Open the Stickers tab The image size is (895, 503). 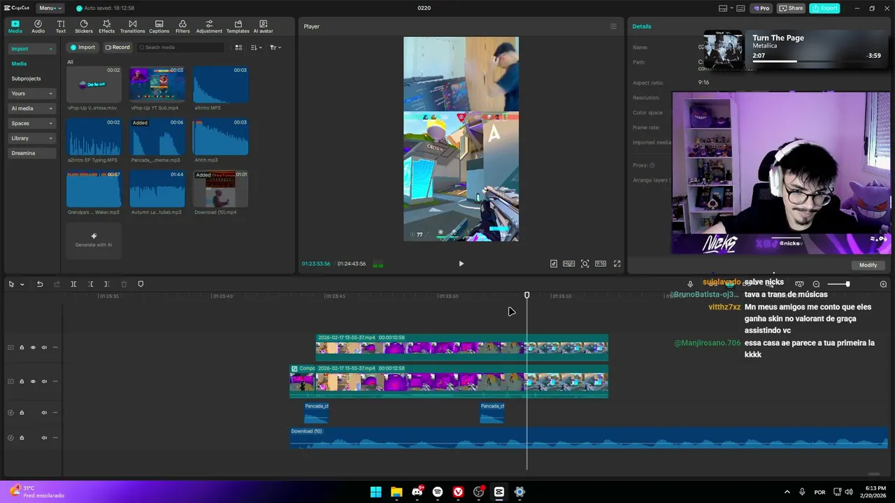pyautogui.click(x=84, y=27)
